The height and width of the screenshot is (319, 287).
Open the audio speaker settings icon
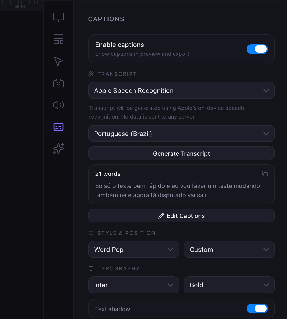(x=58, y=105)
